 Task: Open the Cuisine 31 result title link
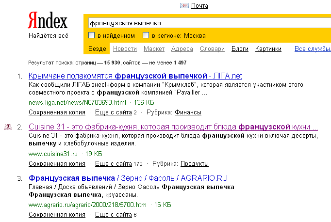click(173, 127)
